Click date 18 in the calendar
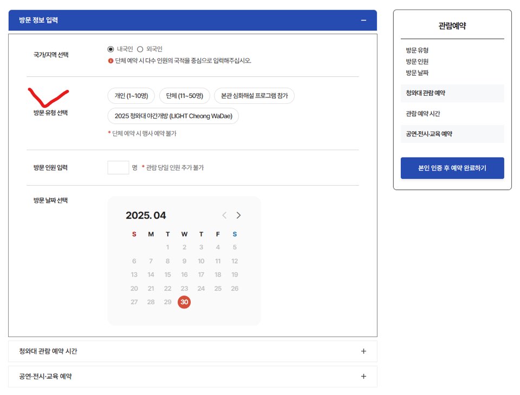This screenshot has width=520, height=395. tap(218, 274)
